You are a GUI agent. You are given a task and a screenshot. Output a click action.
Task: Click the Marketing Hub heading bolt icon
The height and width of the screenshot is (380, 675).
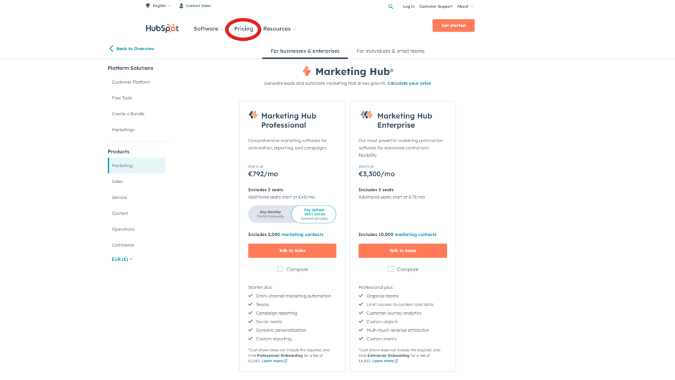click(x=307, y=71)
